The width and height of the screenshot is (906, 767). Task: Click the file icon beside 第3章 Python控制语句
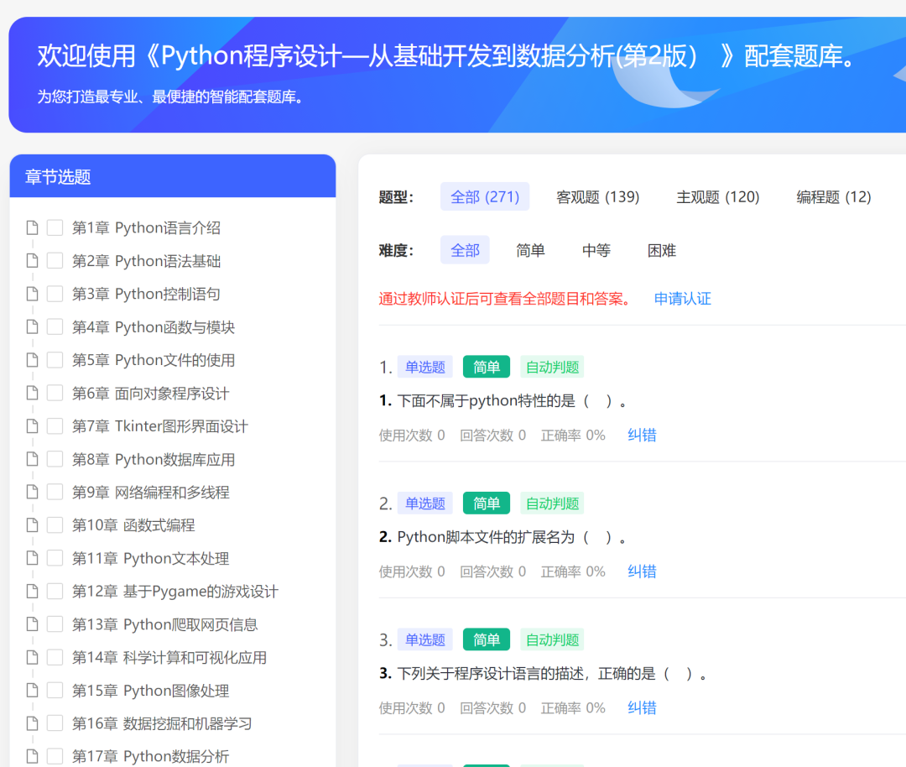(x=33, y=294)
